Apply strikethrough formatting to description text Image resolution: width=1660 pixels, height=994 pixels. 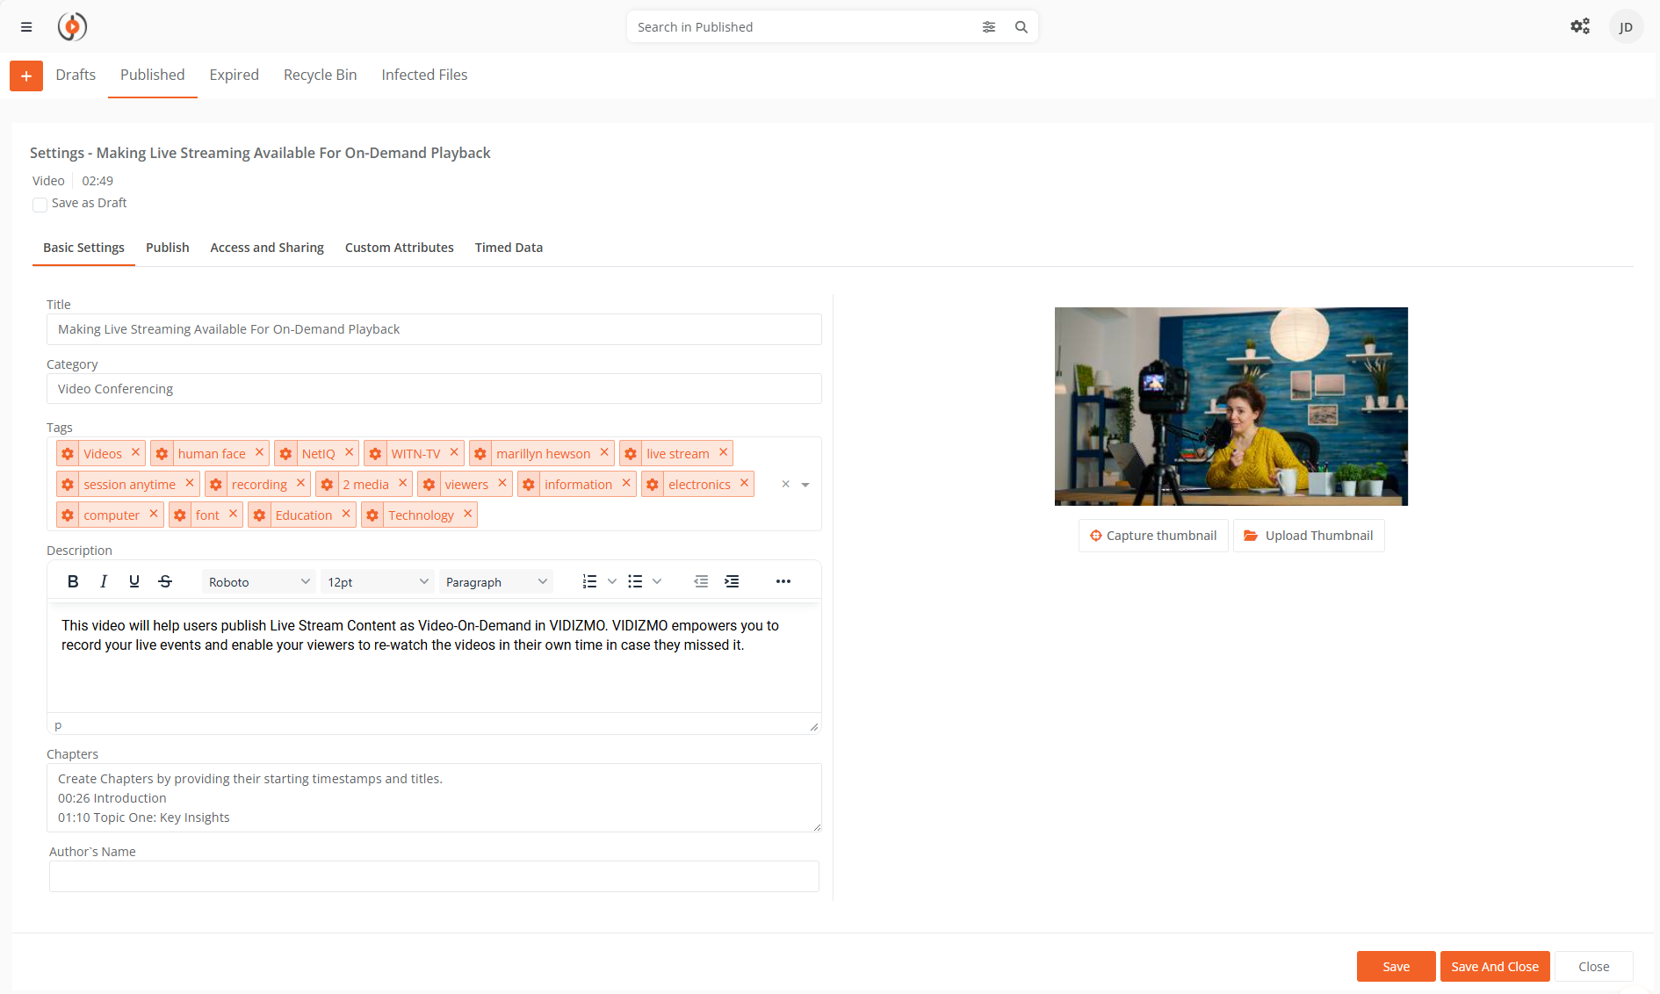(x=165, y=581)
